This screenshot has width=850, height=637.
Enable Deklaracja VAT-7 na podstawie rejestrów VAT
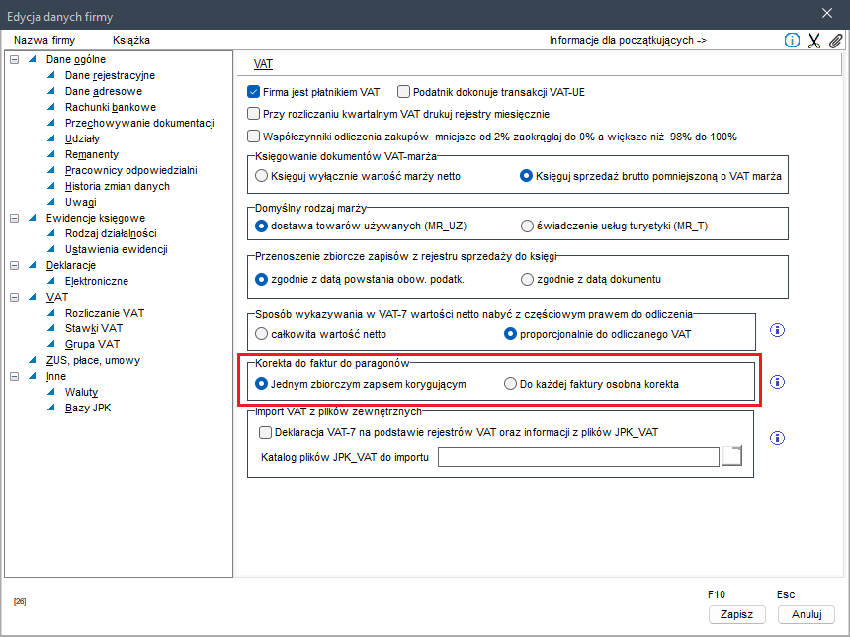click(265, 432)
